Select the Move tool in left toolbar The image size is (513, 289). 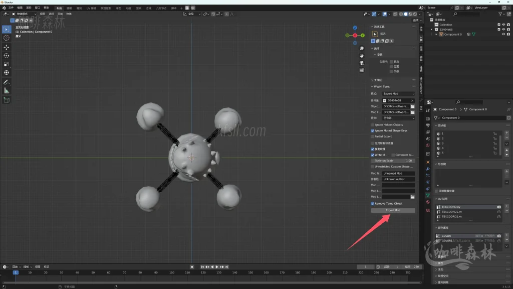(7, 47)
